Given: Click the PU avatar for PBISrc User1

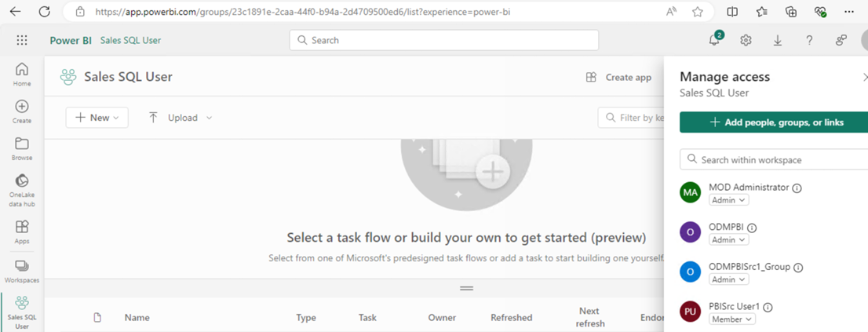Looking at the screenshot, I should pyautogui.click(x=691, y=312).
